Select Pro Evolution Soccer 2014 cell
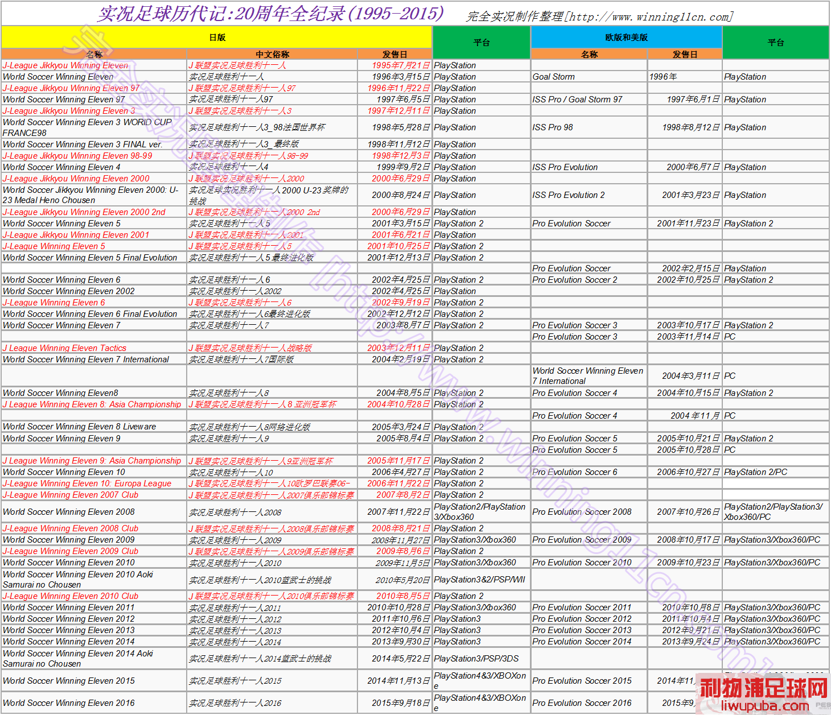Image resolution: width=831 pixels, height=715 pixels. [x=589, y=642]
